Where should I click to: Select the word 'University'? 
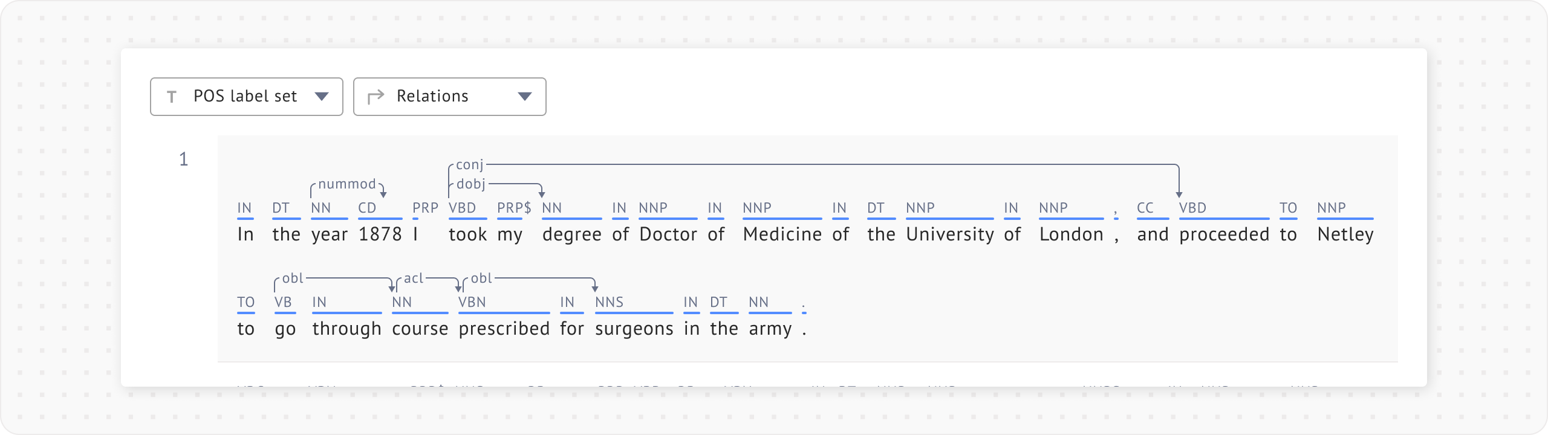(x=949, y=234)
